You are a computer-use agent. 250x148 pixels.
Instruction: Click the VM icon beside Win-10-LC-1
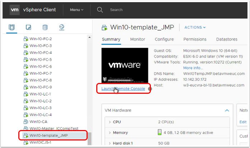pyautogui.click(x=26, y=94)
